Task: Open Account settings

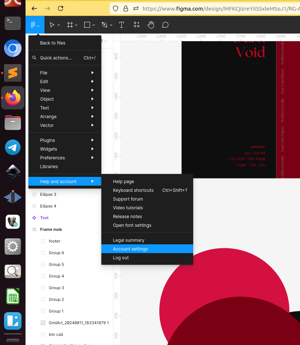Action: (147, 249)
